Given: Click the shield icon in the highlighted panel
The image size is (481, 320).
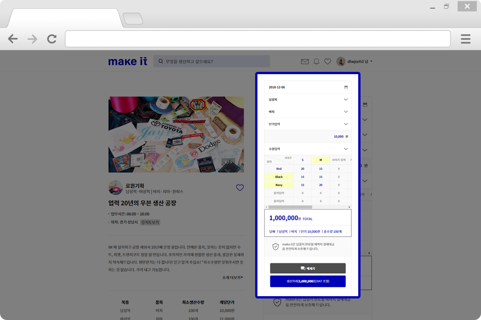Looking at the screenshot, I should (275, 246).
